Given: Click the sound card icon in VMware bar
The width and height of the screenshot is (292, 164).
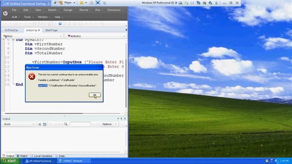Looking at the screenshot, I should coord(210,3).
